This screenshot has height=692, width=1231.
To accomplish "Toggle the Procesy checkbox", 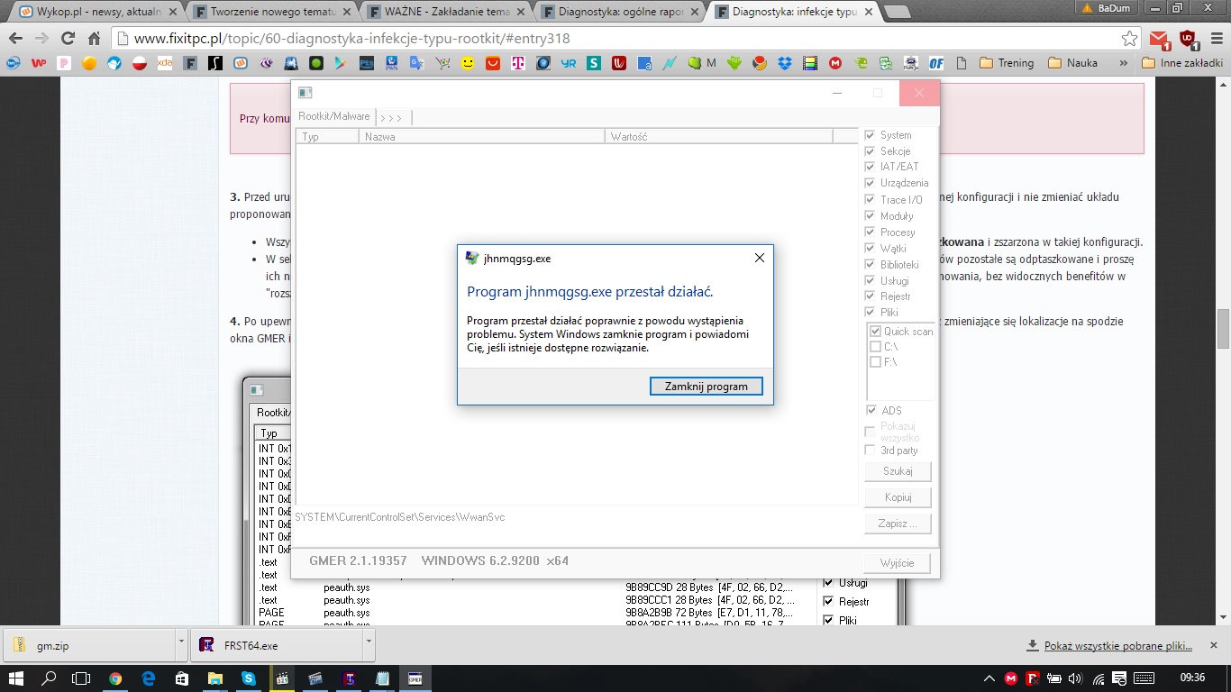I will coord(870,232).
